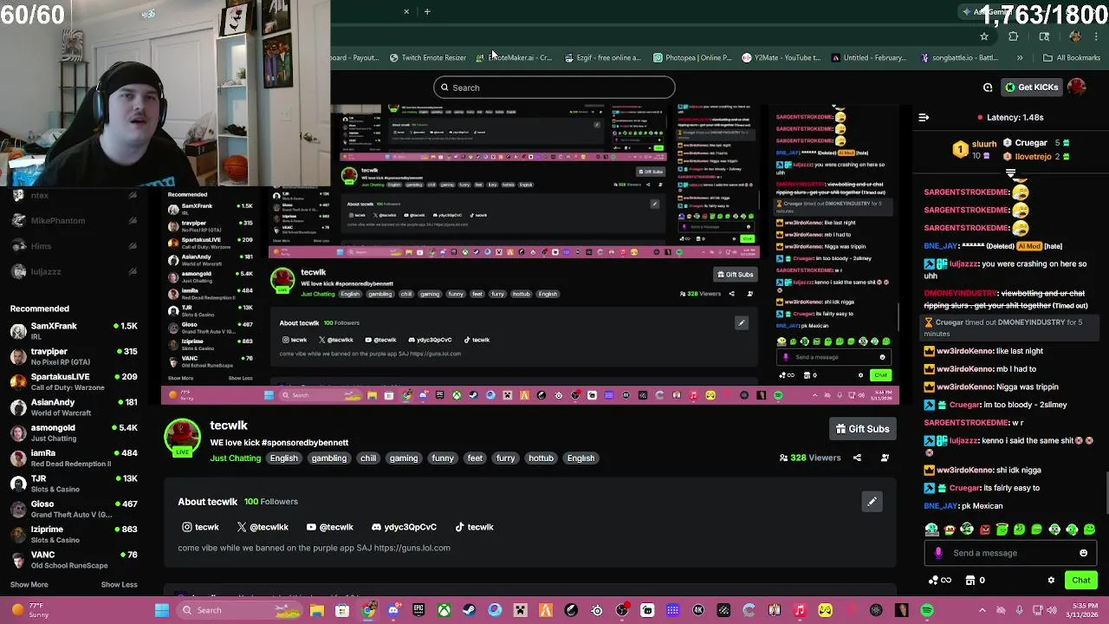Click the channel points infinity icon

(x=940, y=581)
